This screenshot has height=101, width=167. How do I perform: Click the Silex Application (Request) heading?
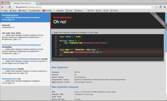65,87
